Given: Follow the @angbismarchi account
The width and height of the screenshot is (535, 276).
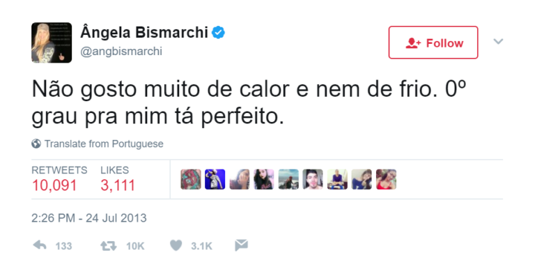Looking at the screenshot, I should (433, 43).
